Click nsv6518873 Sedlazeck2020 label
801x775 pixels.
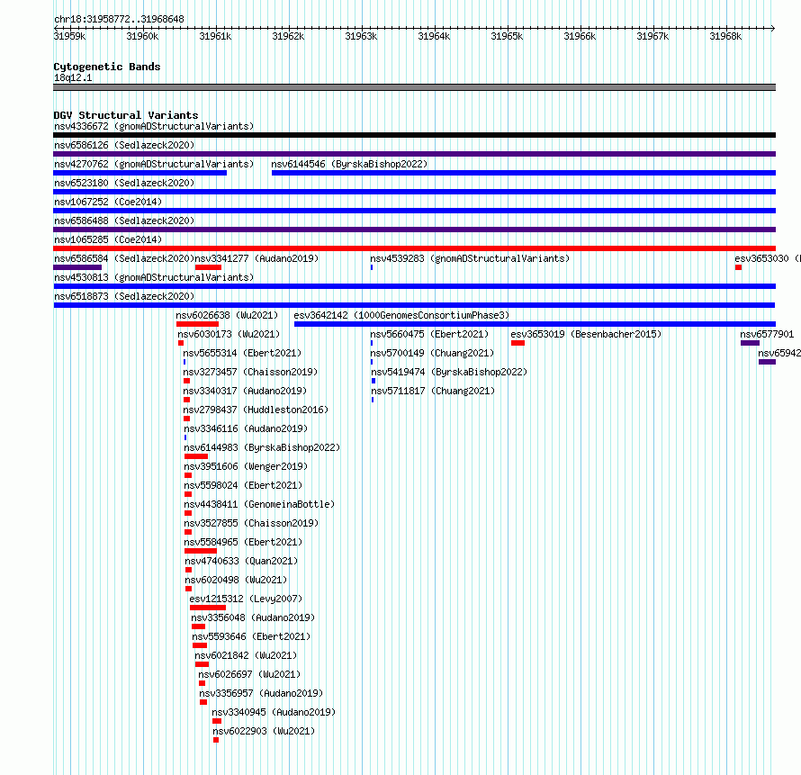pyautogui.click(x=124, y=296)
